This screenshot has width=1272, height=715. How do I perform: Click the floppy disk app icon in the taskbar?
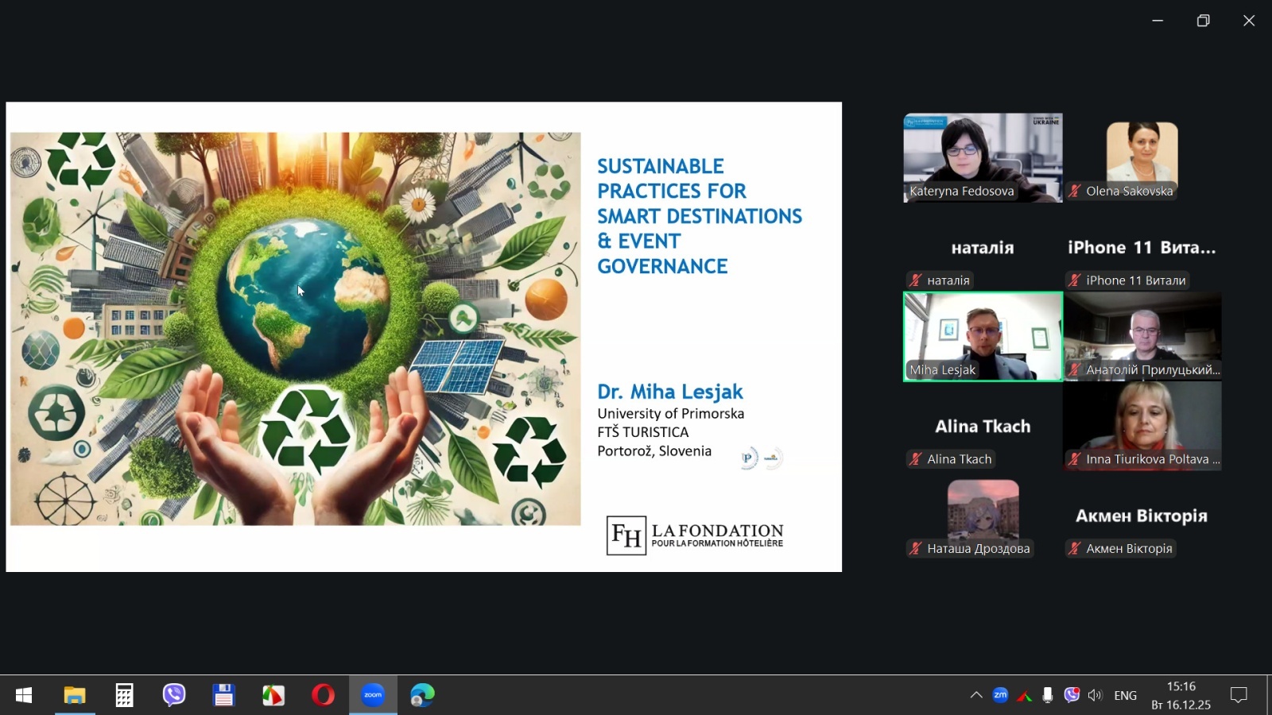223,695
